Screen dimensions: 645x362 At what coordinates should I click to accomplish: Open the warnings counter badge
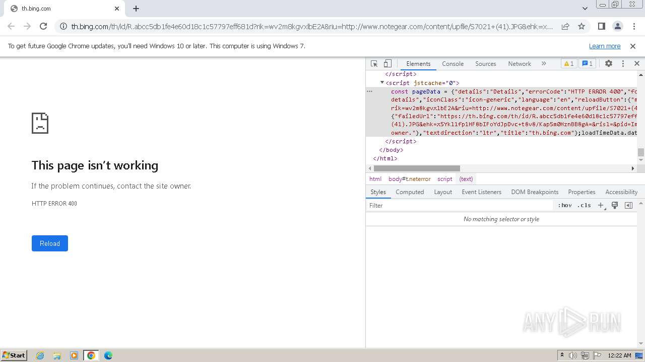[x=568, y=64]
